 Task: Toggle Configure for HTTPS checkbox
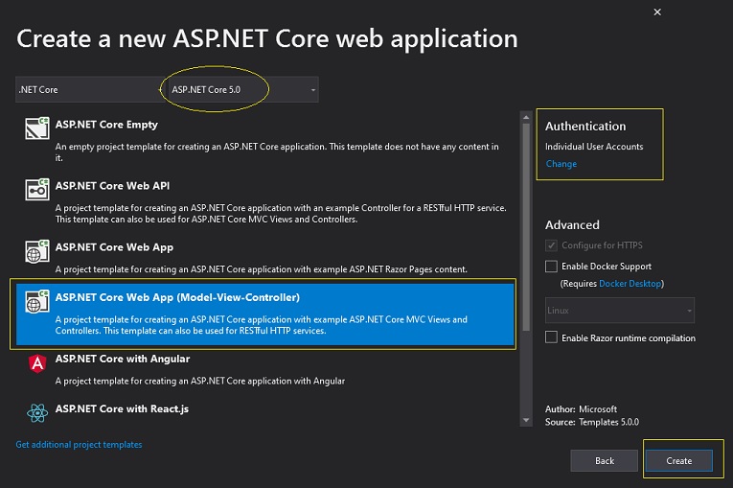point(551,245)
